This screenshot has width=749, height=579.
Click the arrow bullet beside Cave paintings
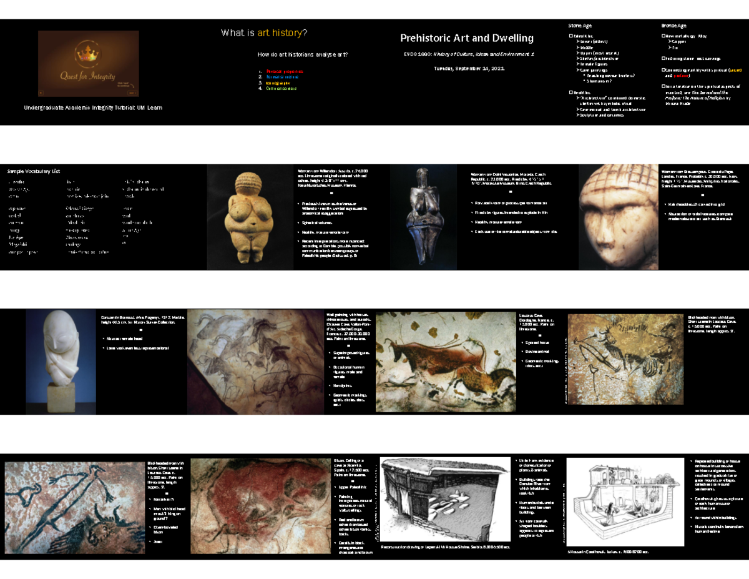[x=577, y=70]
